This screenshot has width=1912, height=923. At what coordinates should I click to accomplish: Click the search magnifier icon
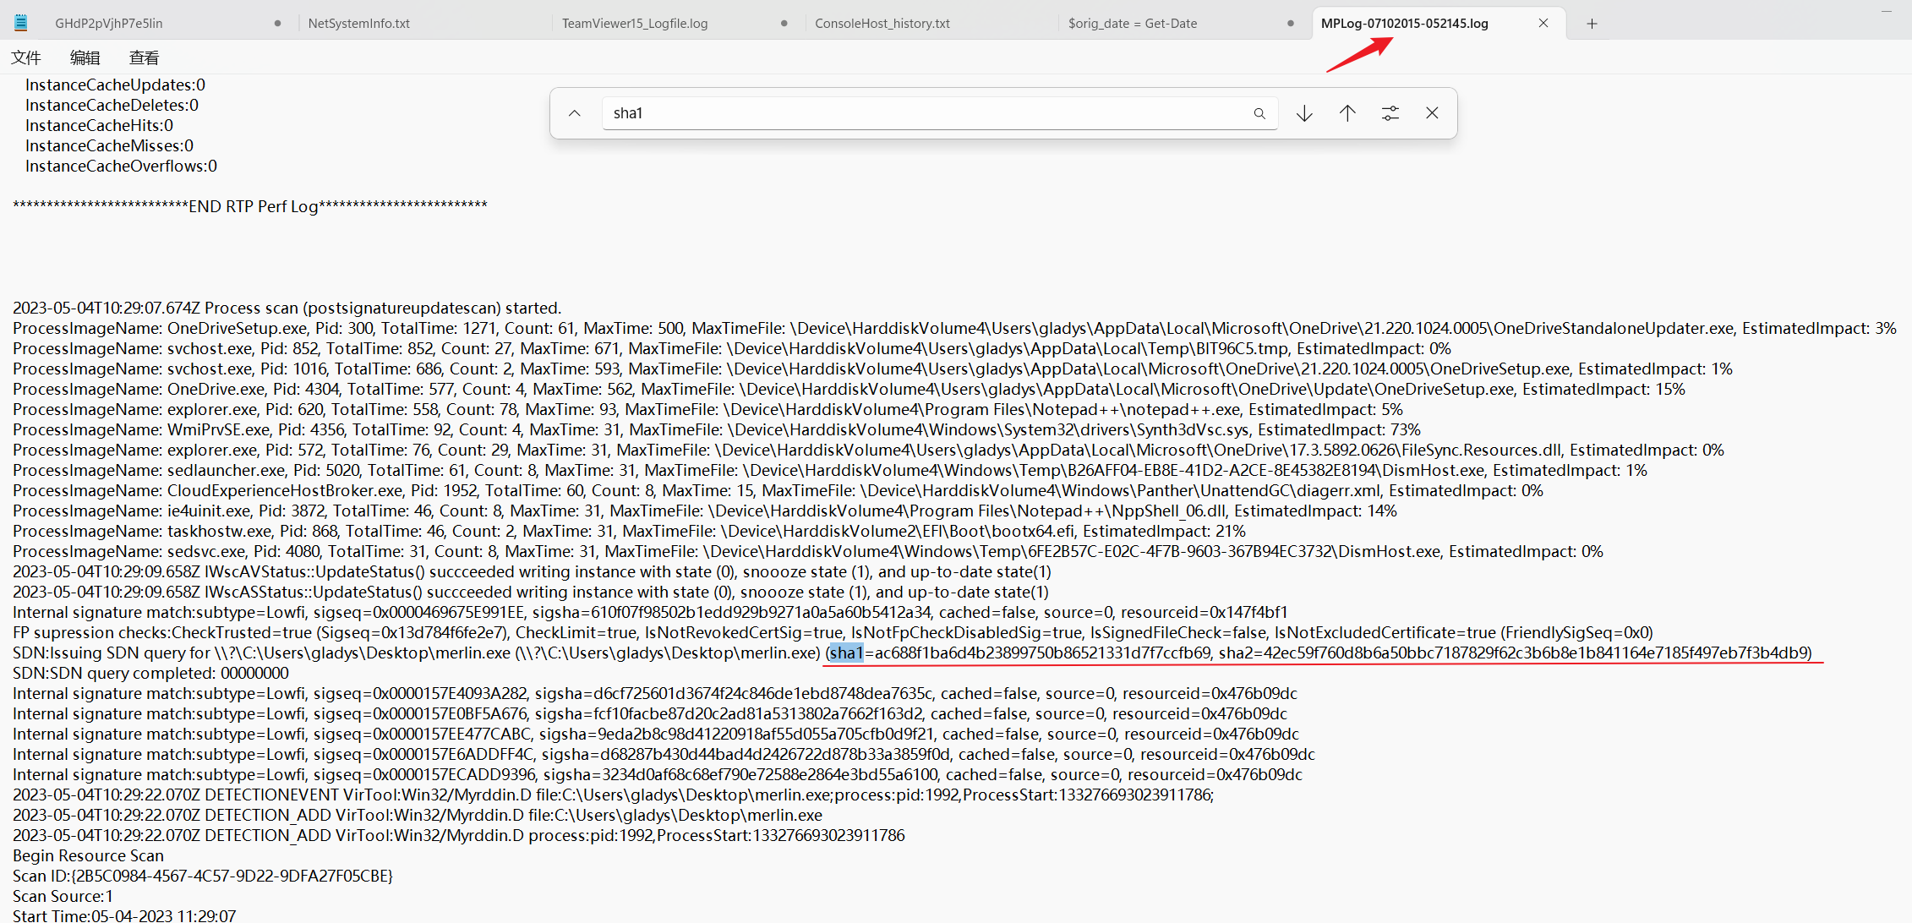coord(1259,113)
